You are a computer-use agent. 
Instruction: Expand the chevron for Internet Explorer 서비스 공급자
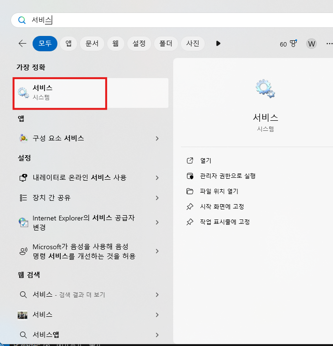(157, 222)
